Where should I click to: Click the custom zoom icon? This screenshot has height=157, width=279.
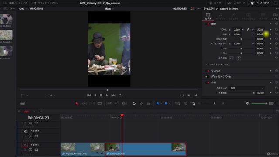[193, 103]
